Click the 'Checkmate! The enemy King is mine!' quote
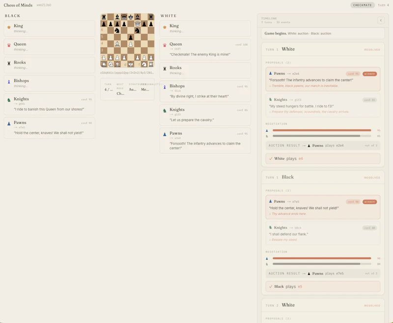Image resolution: width=393 pixels, height=323 pixels. coord(200,55)
